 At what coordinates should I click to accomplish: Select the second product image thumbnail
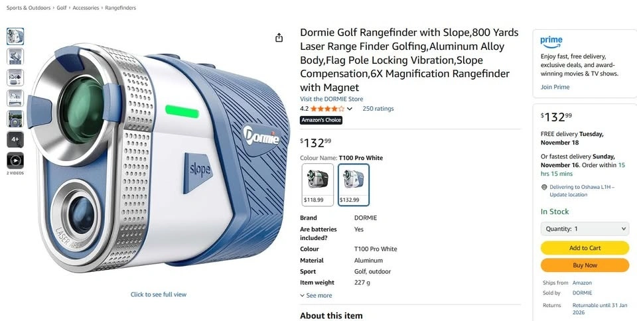(15, 57)
